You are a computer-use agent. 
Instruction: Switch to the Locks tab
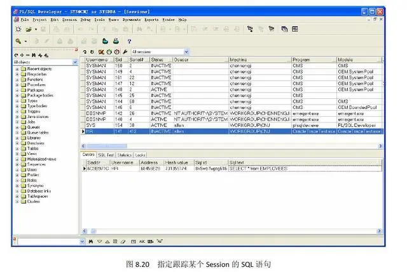point(140,155)
